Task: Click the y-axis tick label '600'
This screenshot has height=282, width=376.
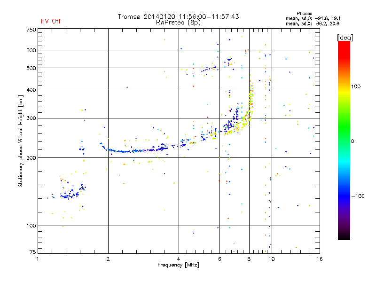Action: click(31, 50)
